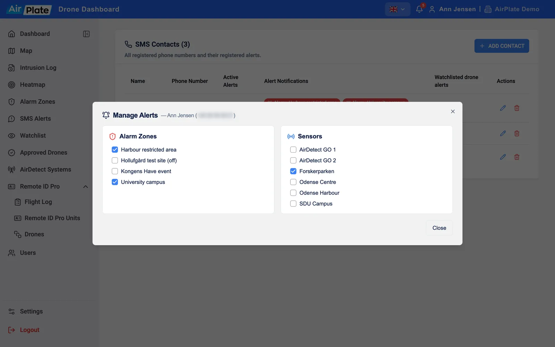
Task: Enable Odense Centre sensor checkbox
Action: pos(293,182)
